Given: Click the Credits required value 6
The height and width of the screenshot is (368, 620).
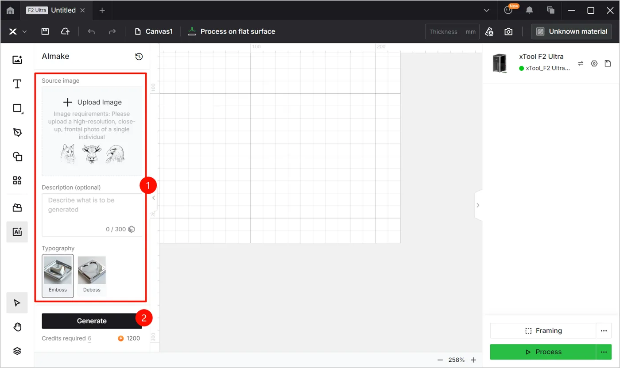Looking at the screenshot, I should (89, 338).
